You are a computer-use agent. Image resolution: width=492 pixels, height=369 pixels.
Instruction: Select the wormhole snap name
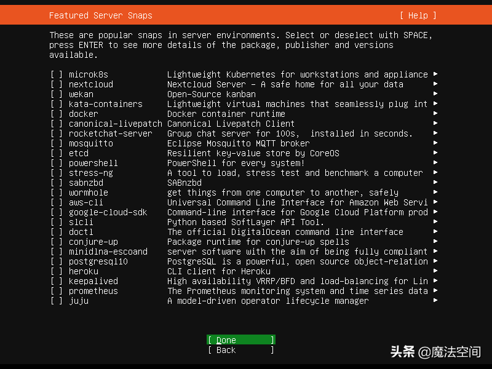pyautogui.click(x=89, y=192)
